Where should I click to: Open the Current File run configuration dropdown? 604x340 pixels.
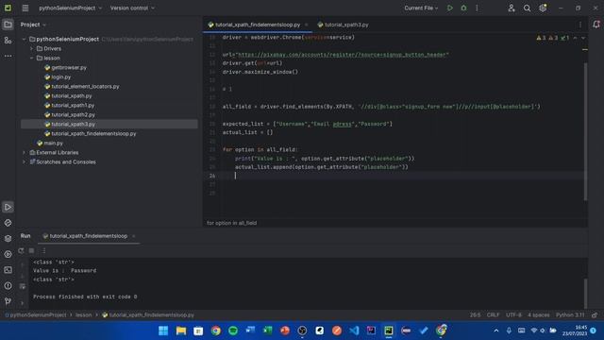(421, 8)
